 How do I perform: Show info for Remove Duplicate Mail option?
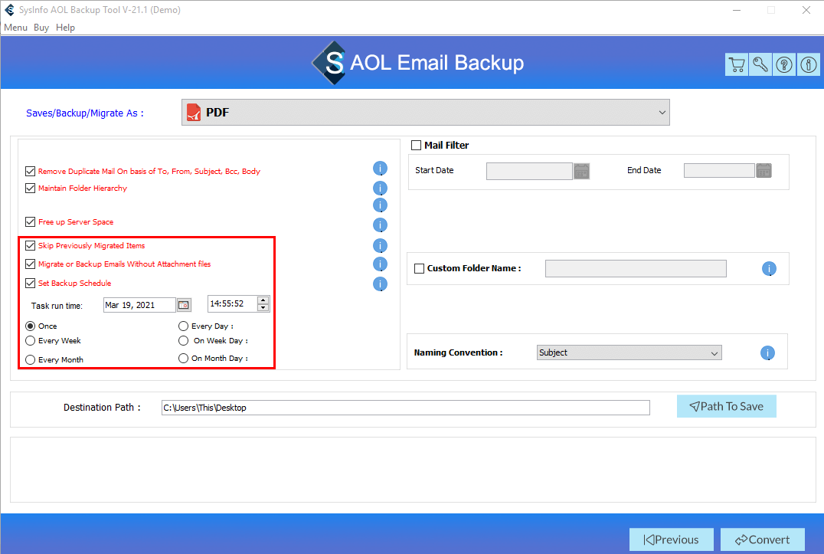tap(380, 169)
